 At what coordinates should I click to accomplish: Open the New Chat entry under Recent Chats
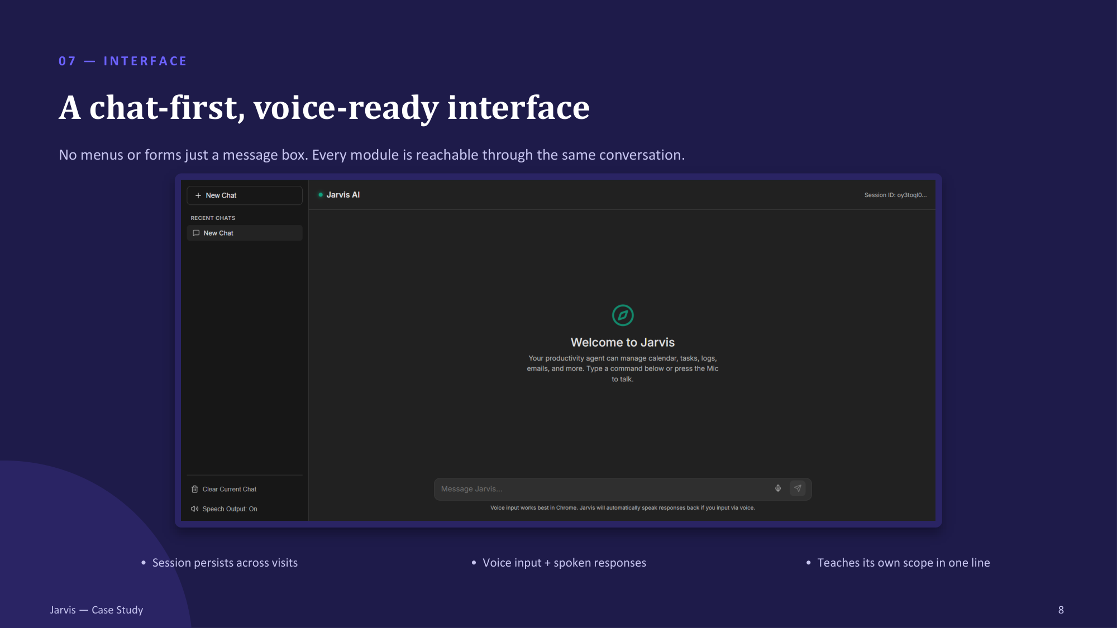[245, 233]
